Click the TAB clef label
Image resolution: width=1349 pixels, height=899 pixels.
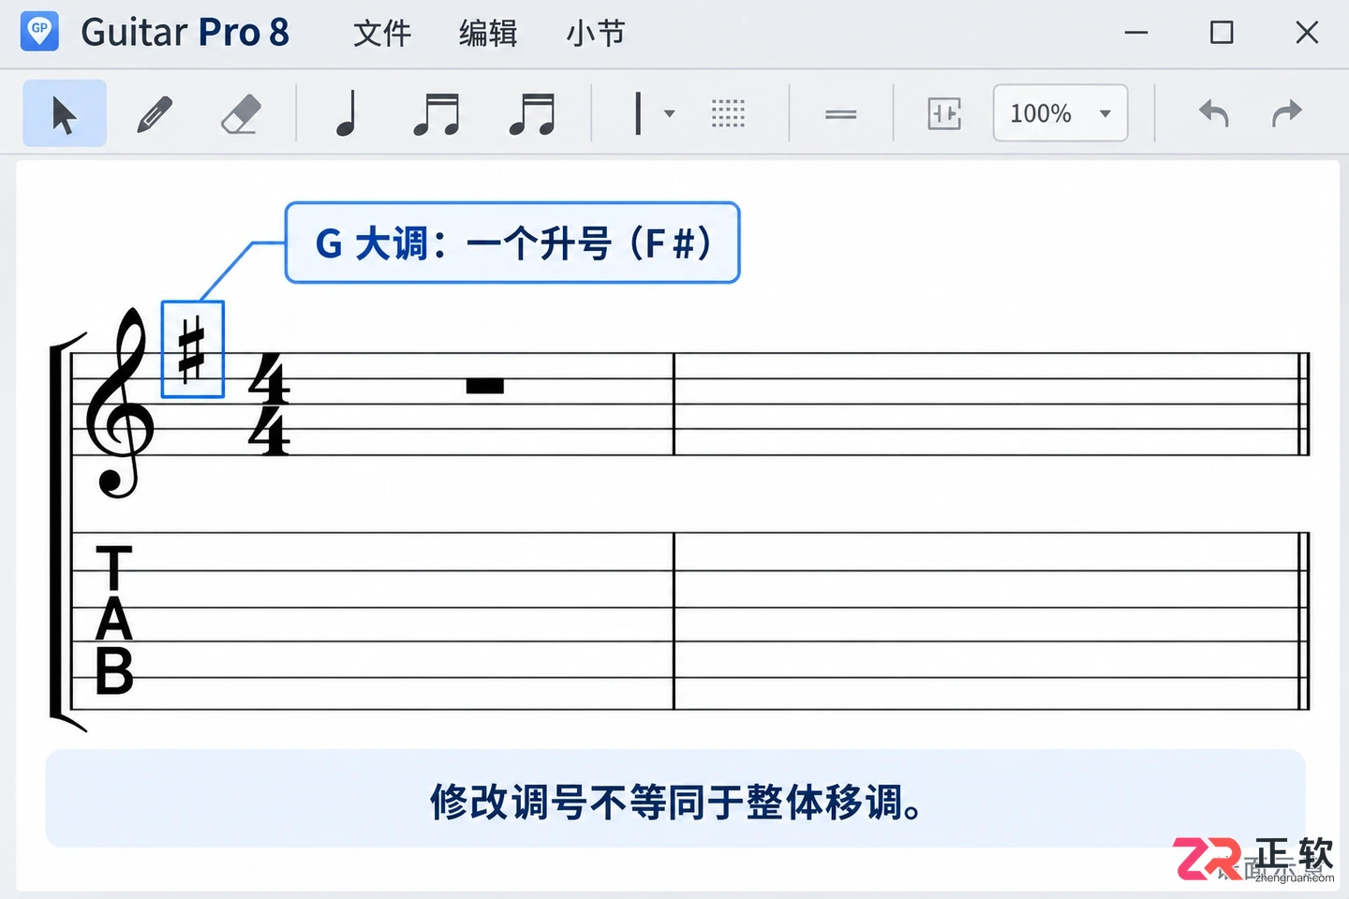[x=114, y=620]
